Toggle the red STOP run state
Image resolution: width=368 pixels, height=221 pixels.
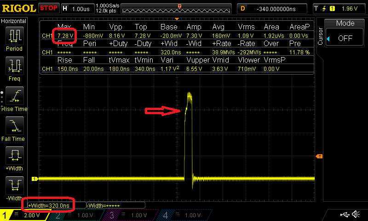[x=49, y=8]
